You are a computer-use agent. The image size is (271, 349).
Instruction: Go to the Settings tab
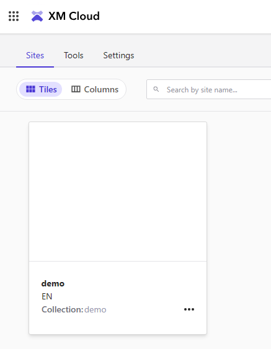[118, 55]
